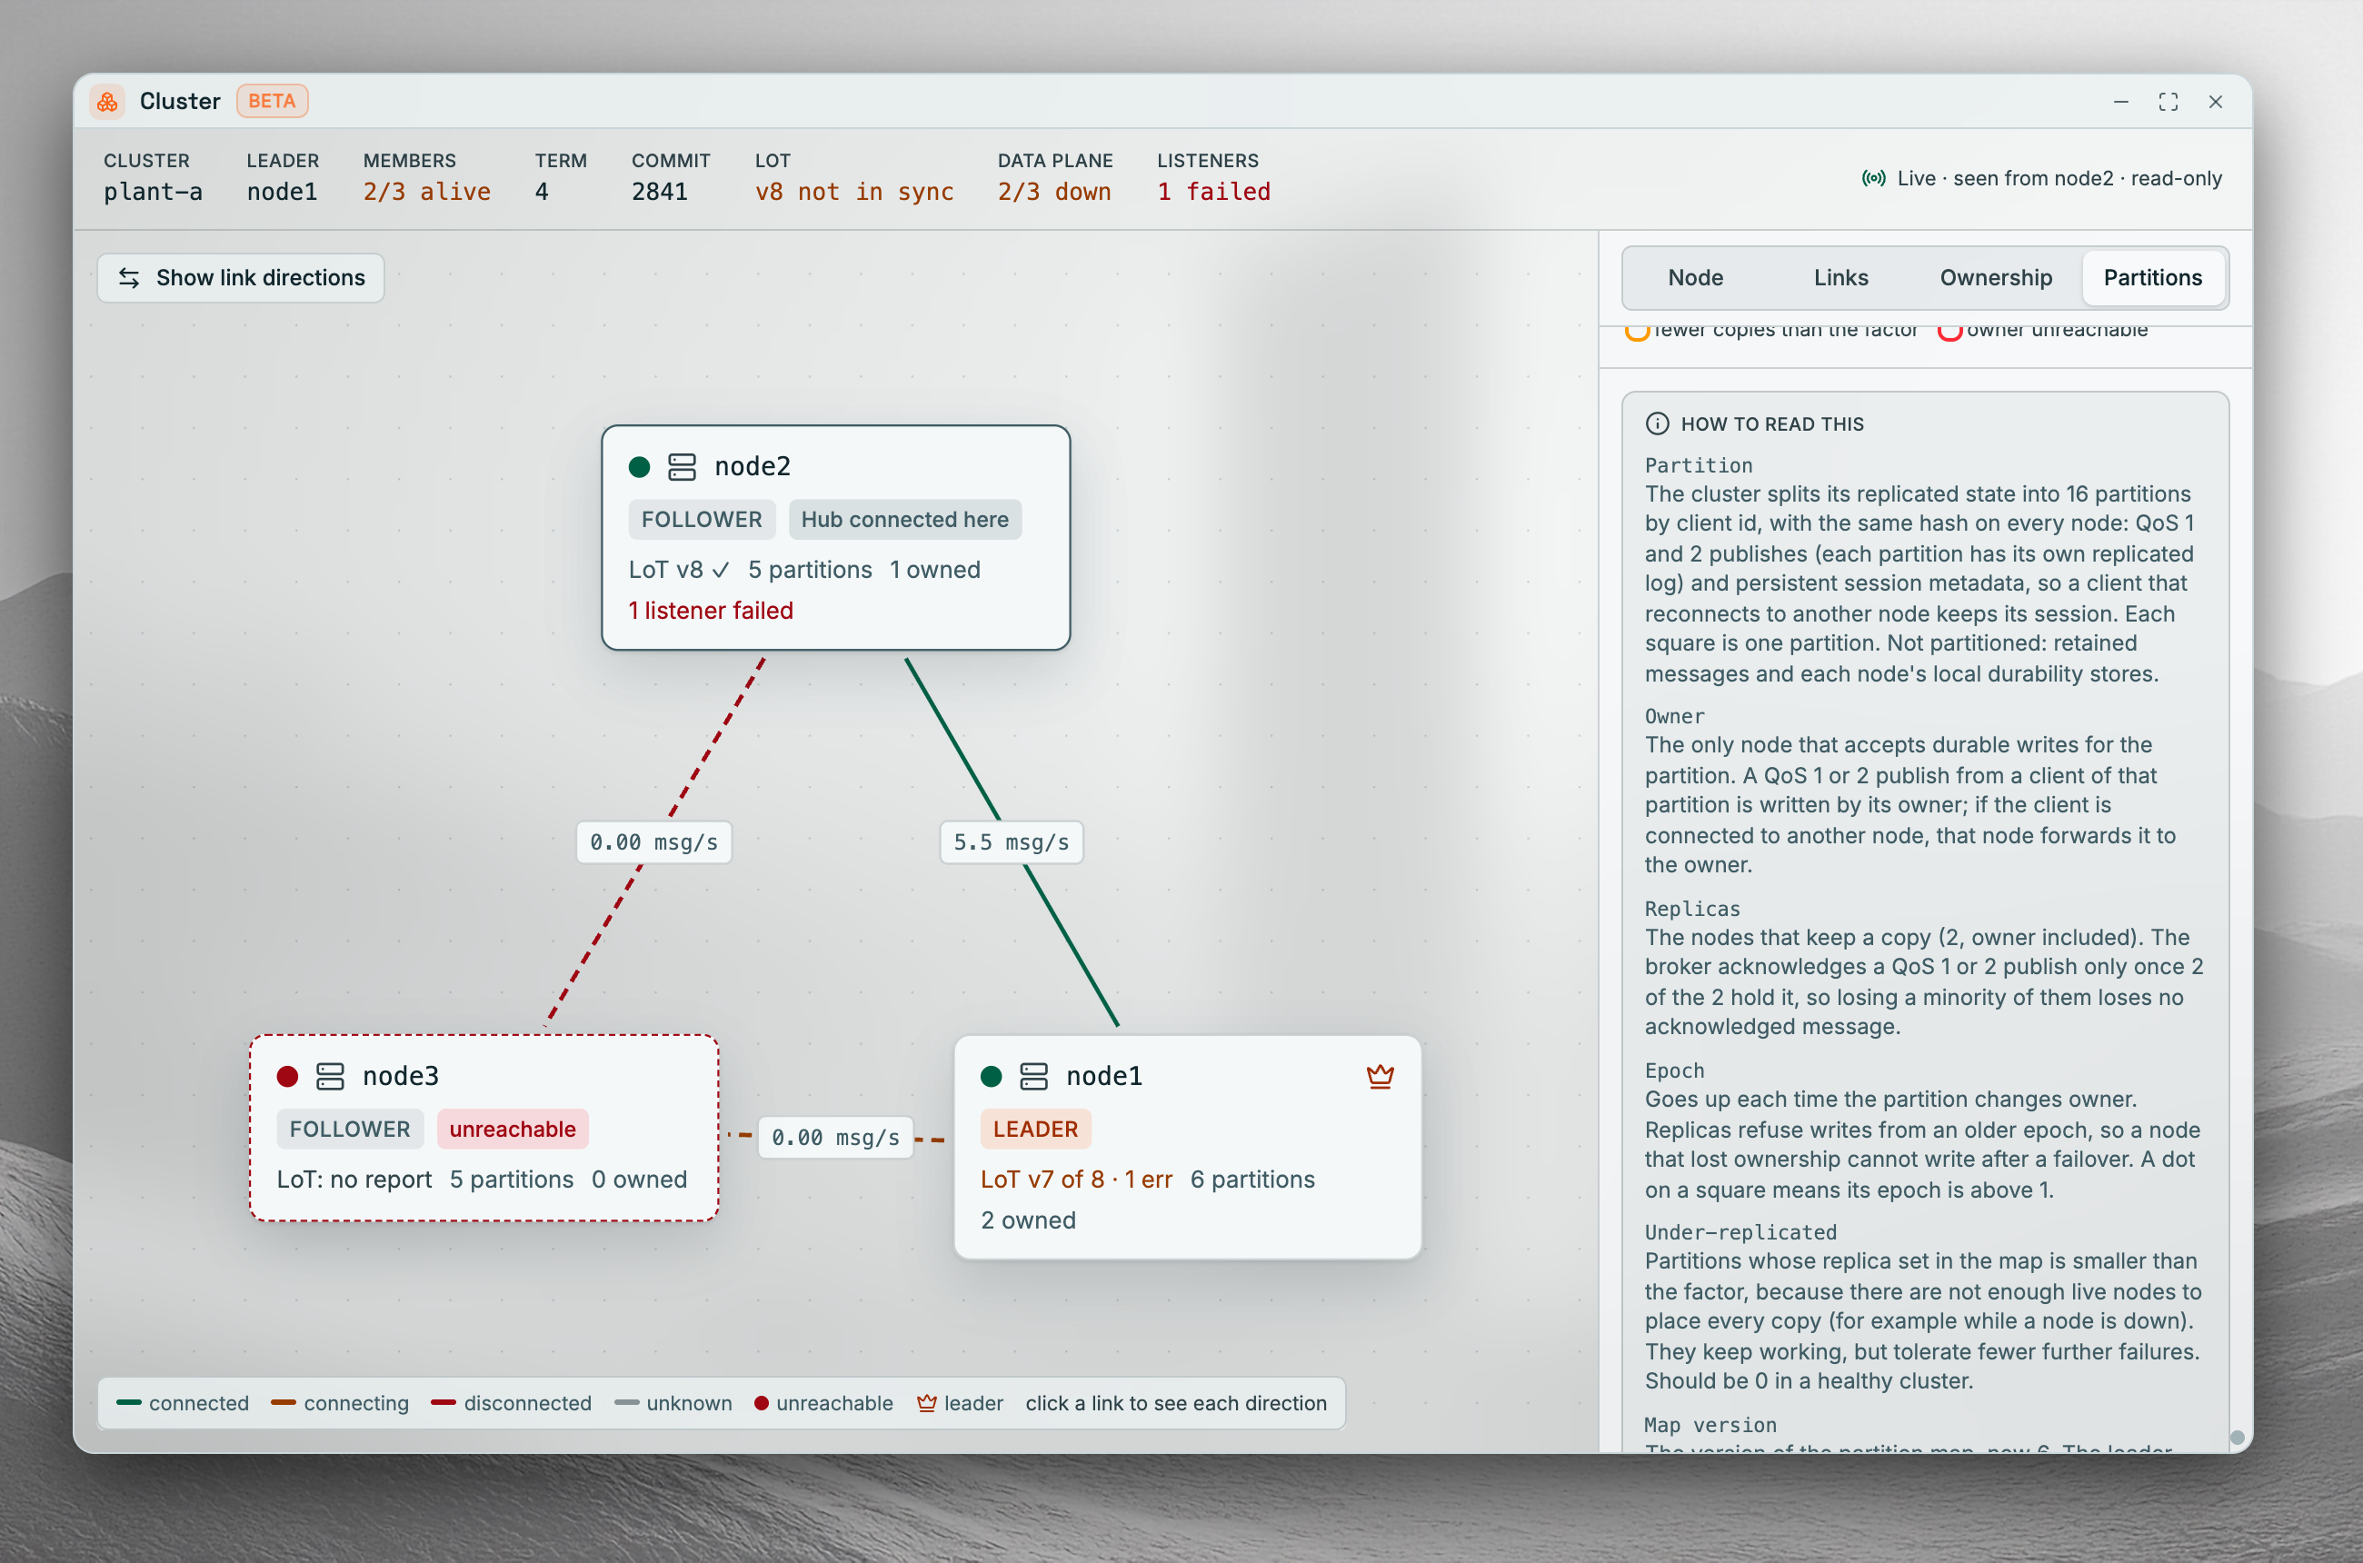Viewport: 2363px width, 1563px height.
Task: Click the node2 green status dot
Action: click(640, 467)
